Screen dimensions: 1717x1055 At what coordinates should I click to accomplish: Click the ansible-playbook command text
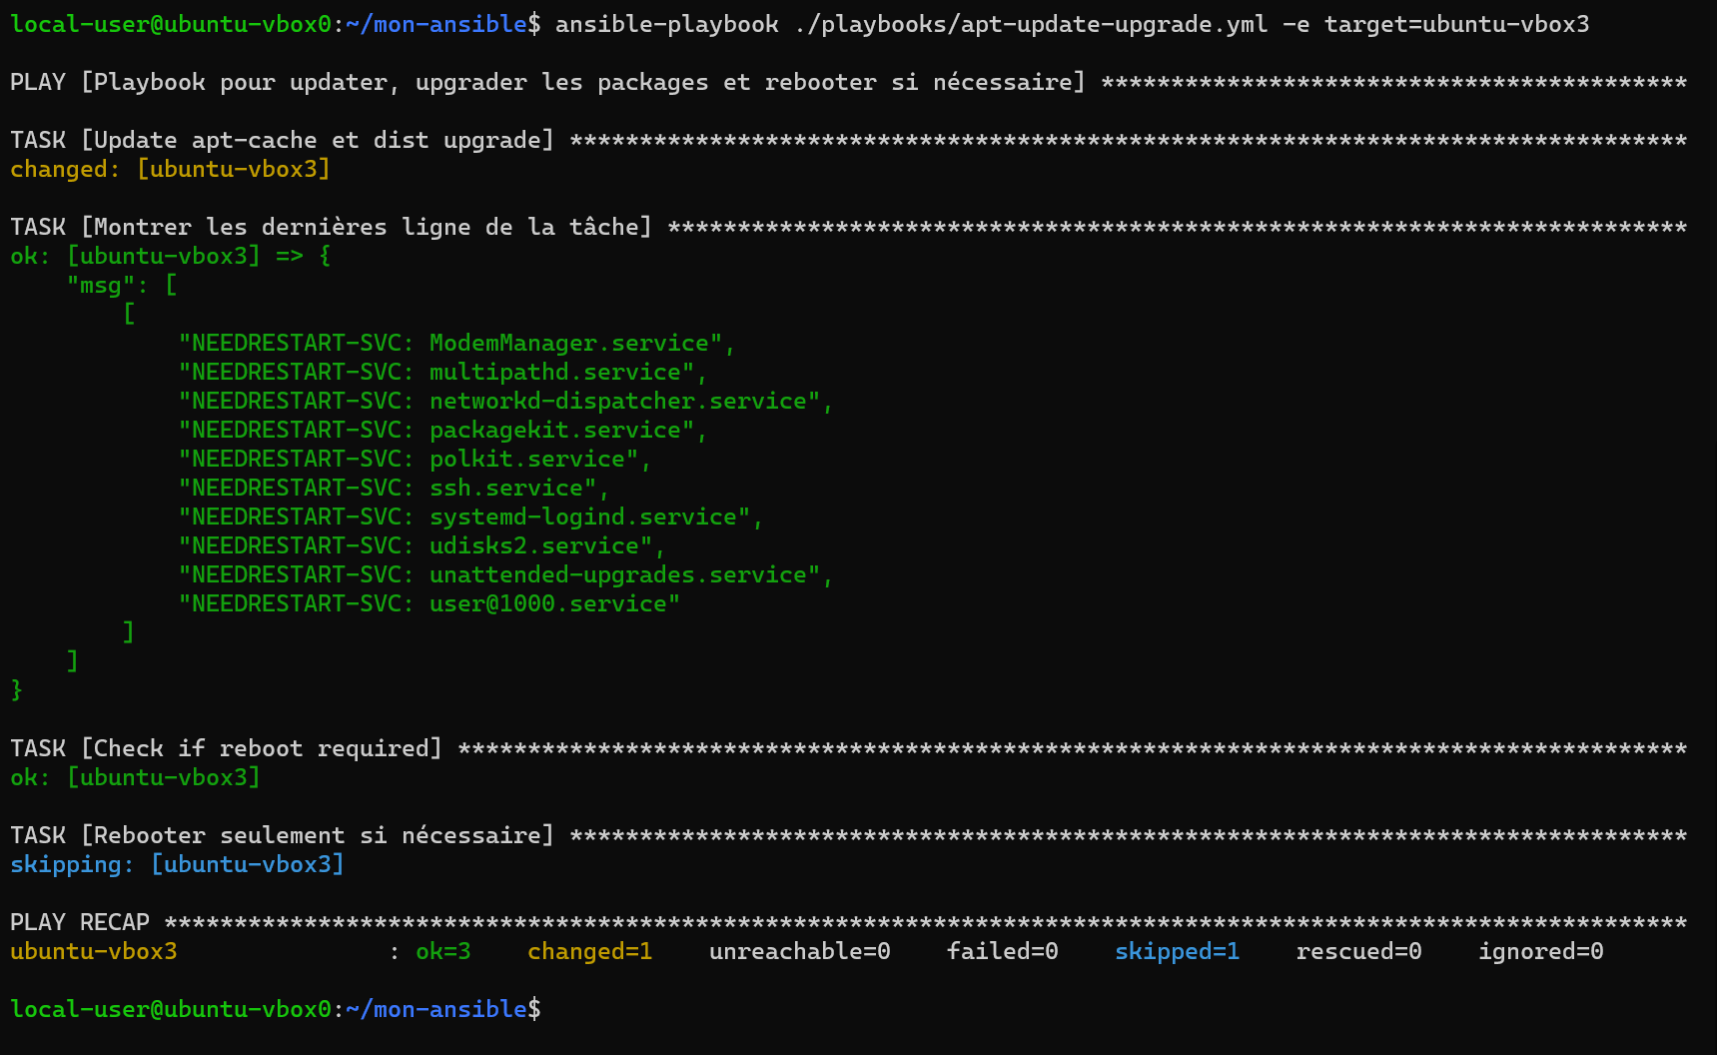pyautogui.click(x=666, y=24)
